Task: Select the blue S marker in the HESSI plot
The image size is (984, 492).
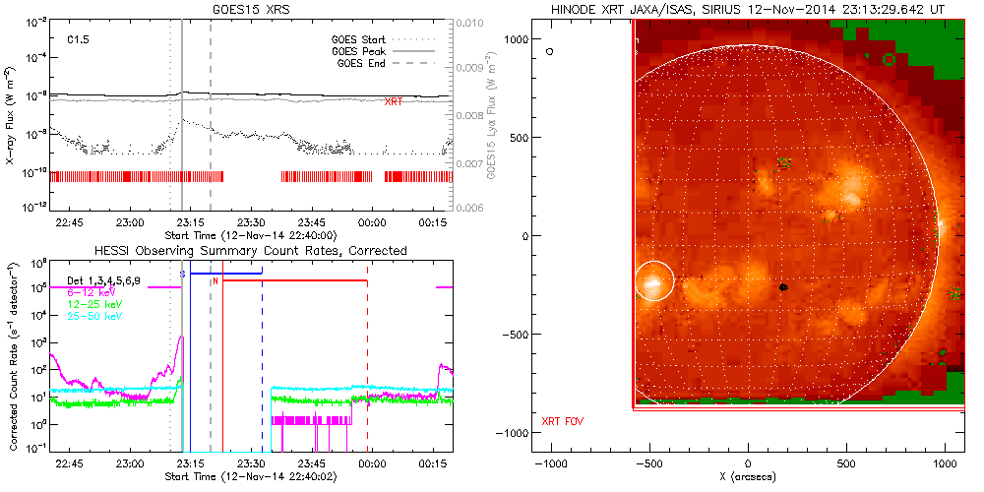Action: coord(182,273)
